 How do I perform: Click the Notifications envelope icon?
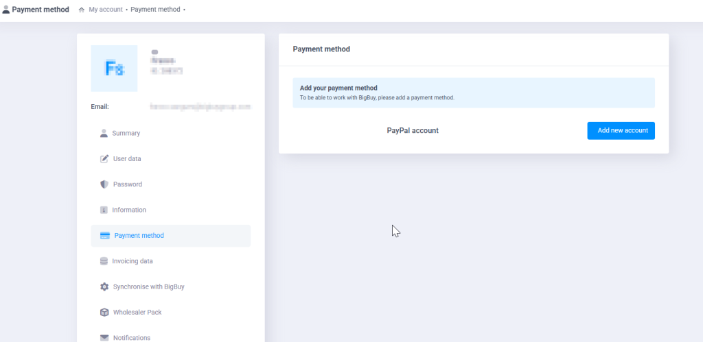coord(104,337)
